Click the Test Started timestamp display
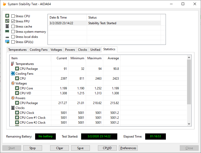The height and width of the screenshot is (153, 201). click(99, 136)
